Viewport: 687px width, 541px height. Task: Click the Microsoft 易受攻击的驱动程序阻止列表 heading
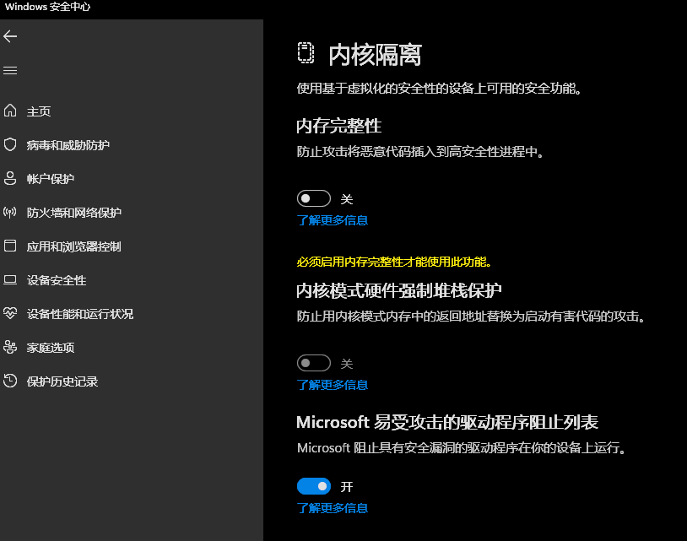click(447, 422)
